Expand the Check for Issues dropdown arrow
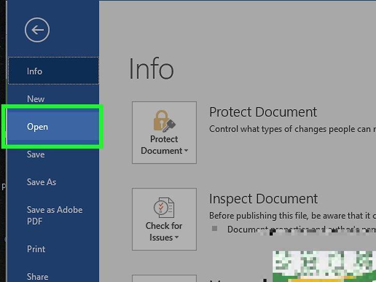376x282 pixels. click(x=177, y=238)
